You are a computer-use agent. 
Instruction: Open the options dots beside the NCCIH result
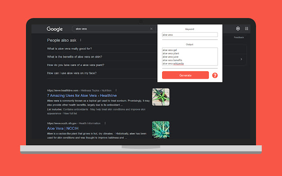pyautogui.click(x=105, y=123)
